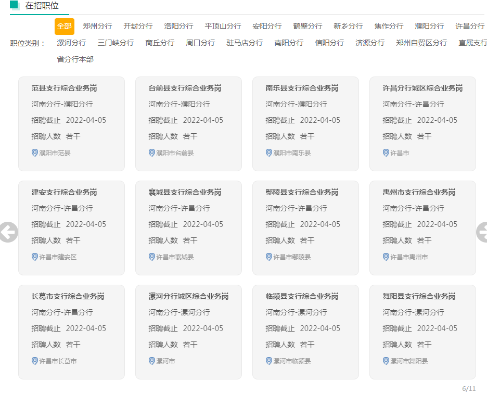Click location pin icon for 濮阳市南乐县
Image resolution: width=487 pixels, height=393 pixels.
(x=269, y=153)
